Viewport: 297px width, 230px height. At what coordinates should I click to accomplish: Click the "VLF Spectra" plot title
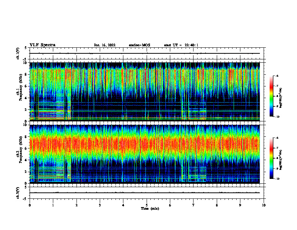[x=42, y=45]
